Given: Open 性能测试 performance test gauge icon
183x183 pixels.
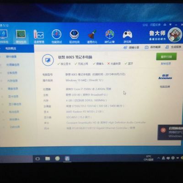Looking at the screenshot, I should tap(56, 34).
